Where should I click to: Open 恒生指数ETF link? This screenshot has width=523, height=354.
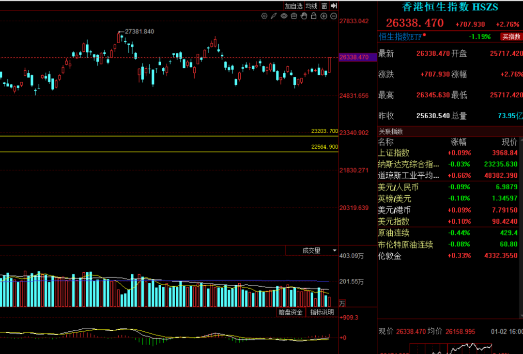(401, 36)
